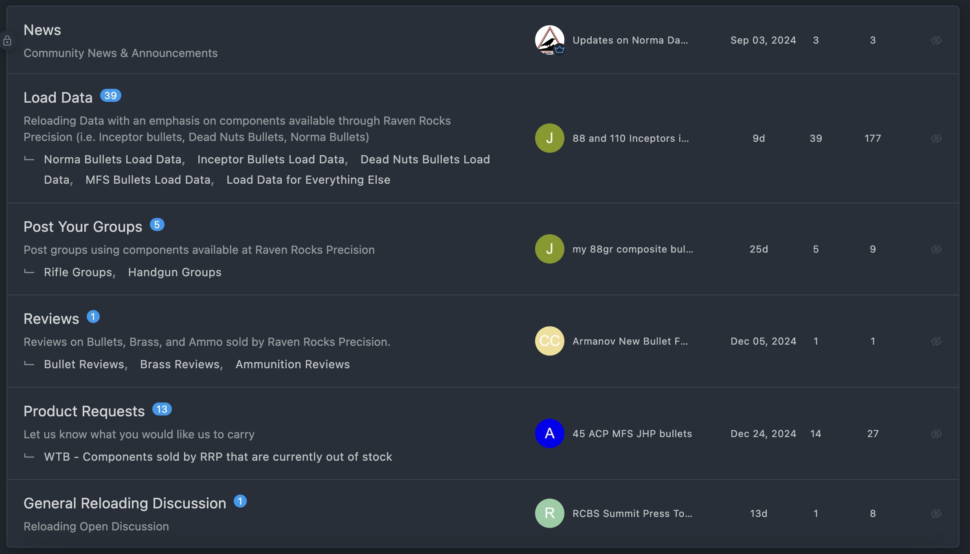The height and width of the screenshot is (554, 970).
Task: Click the J avatar in Post Your Groups
Action: (549, 249)
